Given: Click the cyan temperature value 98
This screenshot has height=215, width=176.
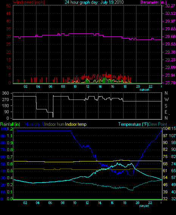Looking at the screenshot, I should click(174, 142).
